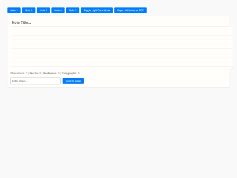Focus the note body text area

(x=122, y=48)
